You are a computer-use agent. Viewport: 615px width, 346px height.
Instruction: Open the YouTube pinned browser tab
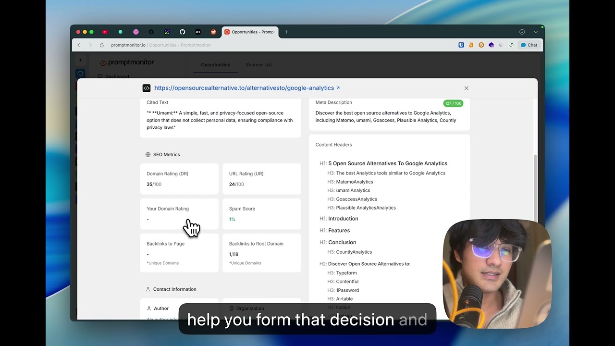(x=105, y=32)
